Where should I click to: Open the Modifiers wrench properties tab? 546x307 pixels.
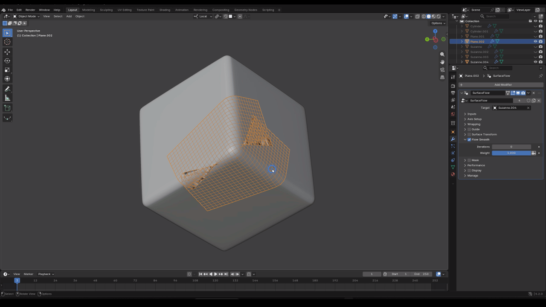453,139
